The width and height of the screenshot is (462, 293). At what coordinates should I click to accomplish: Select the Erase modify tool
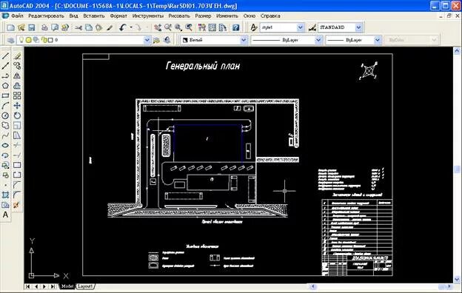17,56
